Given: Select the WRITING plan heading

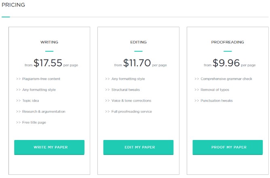Looking at the screenshot, I should coord(49,42).
